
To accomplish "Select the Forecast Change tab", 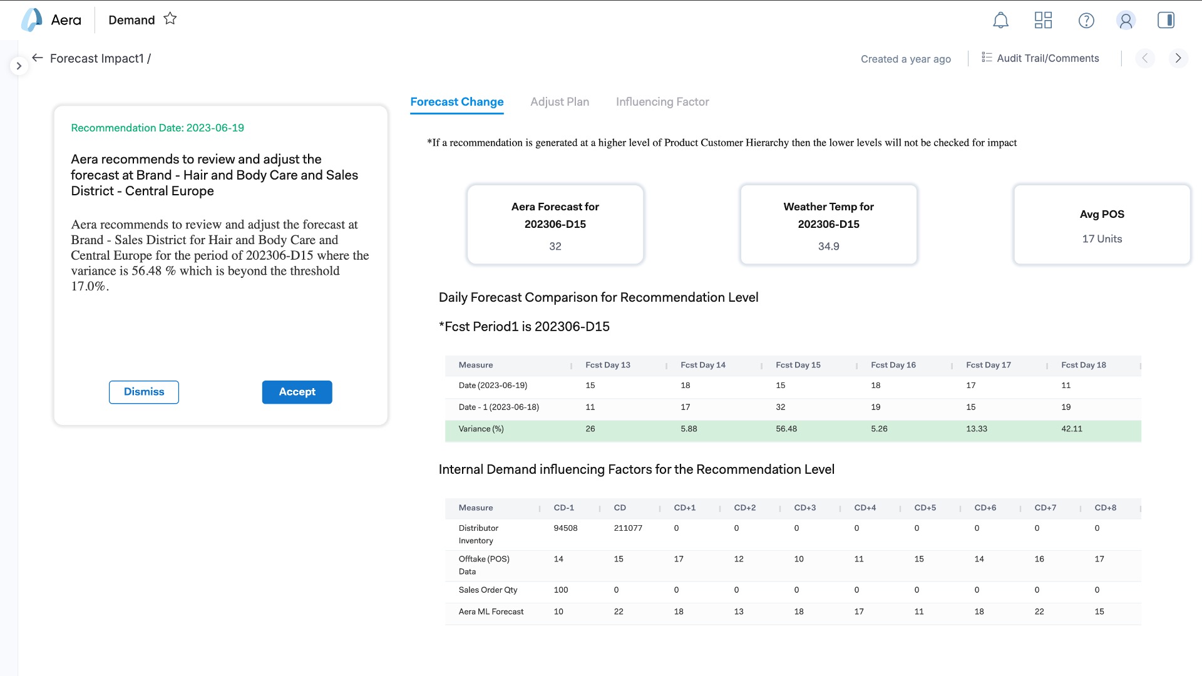I will [x=456, y=101].
